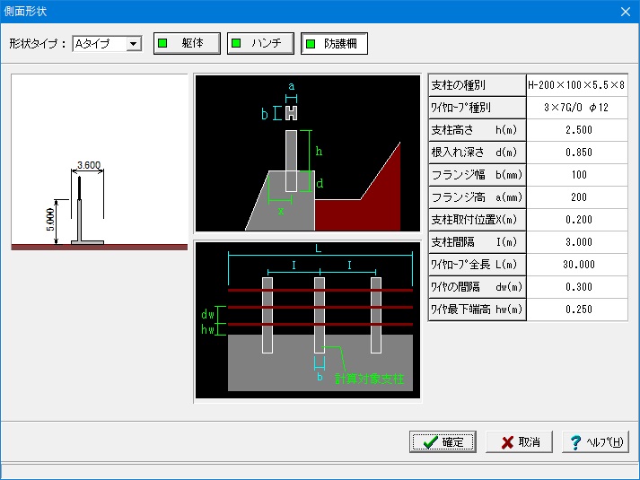Screen dimensions: 640x480
Task: Click ワイヤロープ種別 value 3×7G/0 φ12
Action: (577, 108)
